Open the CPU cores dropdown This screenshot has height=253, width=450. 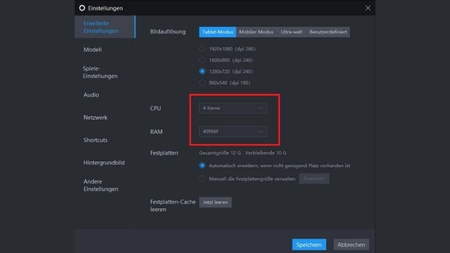[x=233, y=108]
